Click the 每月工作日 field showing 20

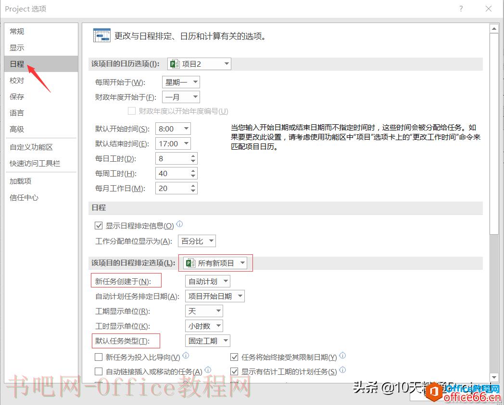[x=173, y=189]
